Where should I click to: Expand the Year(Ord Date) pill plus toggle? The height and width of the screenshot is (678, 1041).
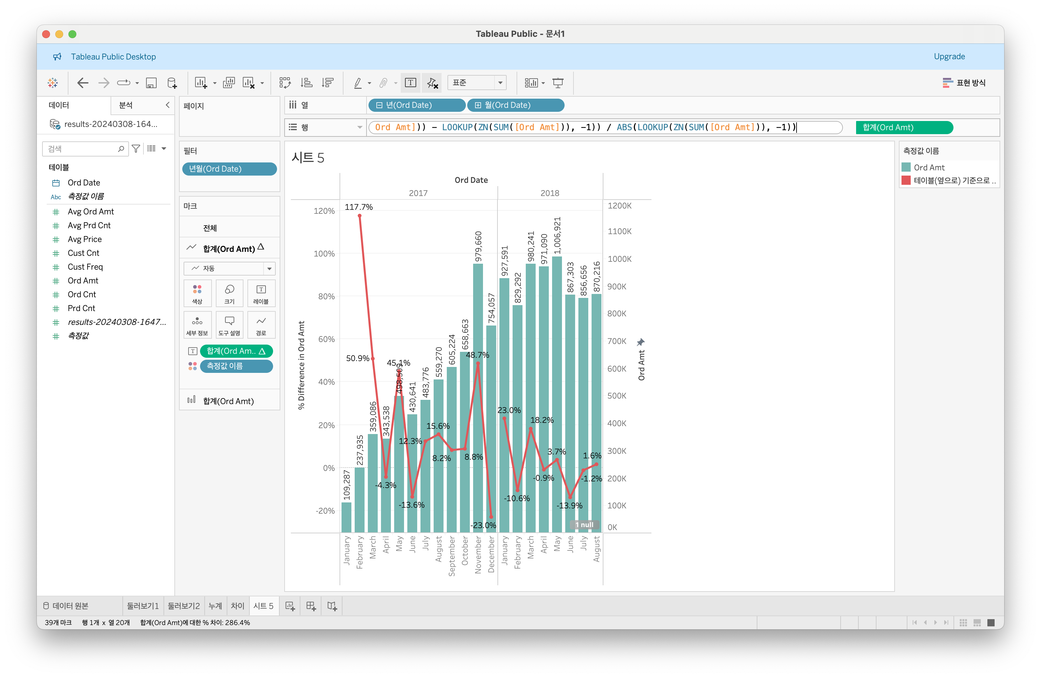pyautogui.click(x=379, y=105)
